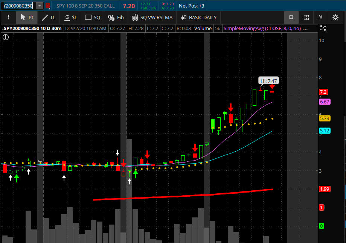Choose the TL trendline drawing tool
Image resolution: width=346 pixels, height=243 pixels.
coord(49,17)
